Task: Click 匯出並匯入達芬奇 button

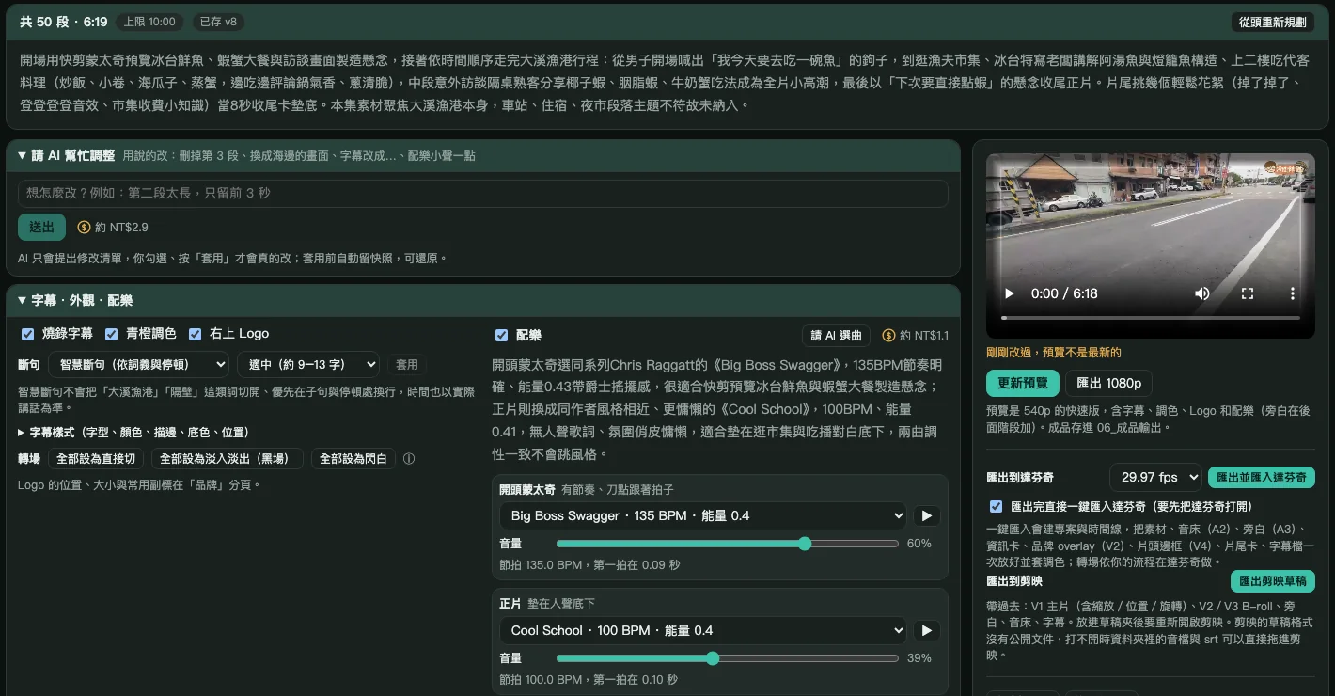Action: click(1261, 478)
